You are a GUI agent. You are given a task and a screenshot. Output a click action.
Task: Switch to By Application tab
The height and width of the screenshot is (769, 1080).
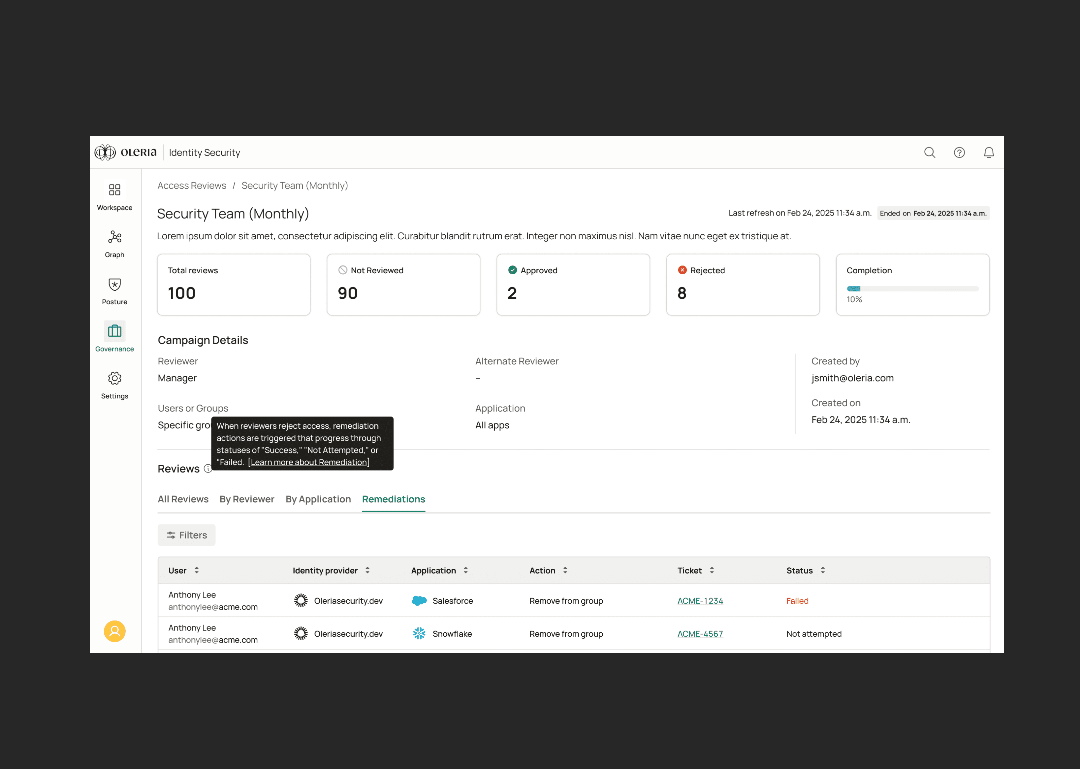point(318,499)
